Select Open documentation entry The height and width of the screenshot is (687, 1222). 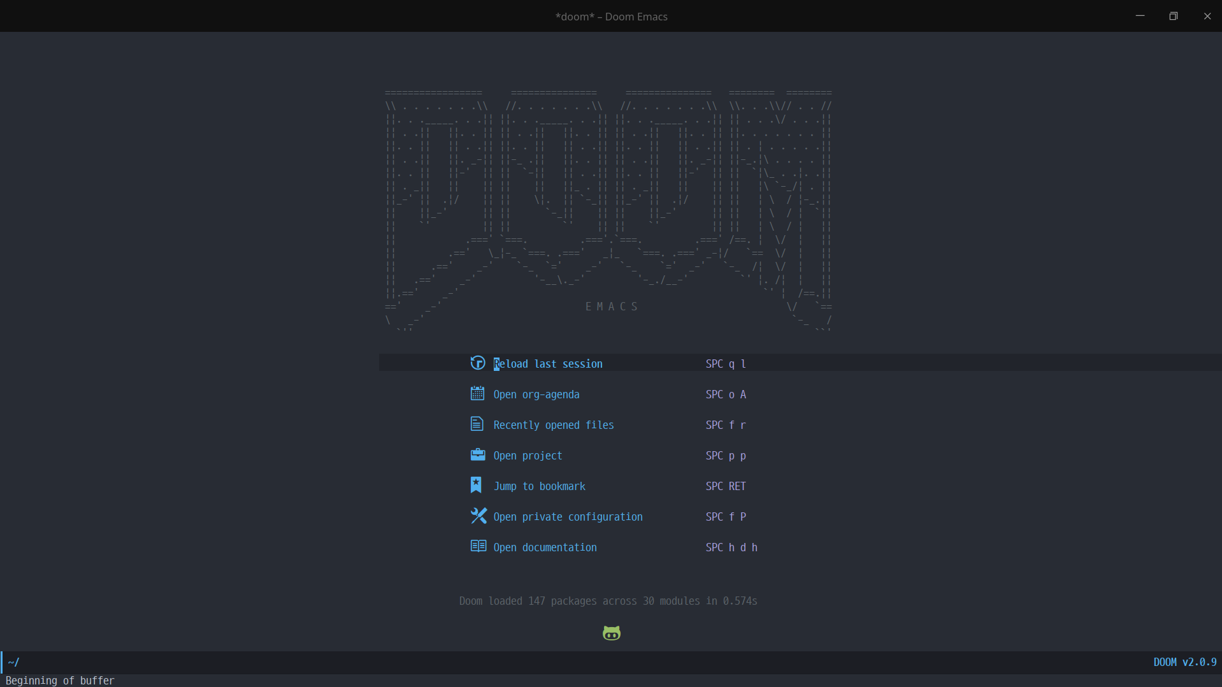click(x=545, y=547)
